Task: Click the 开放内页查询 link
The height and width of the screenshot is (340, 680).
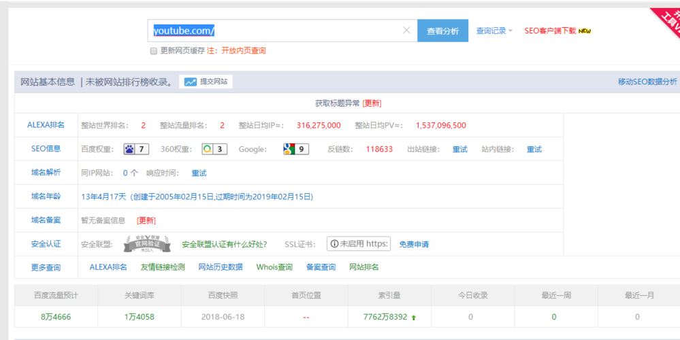Action: coord(243,51)
